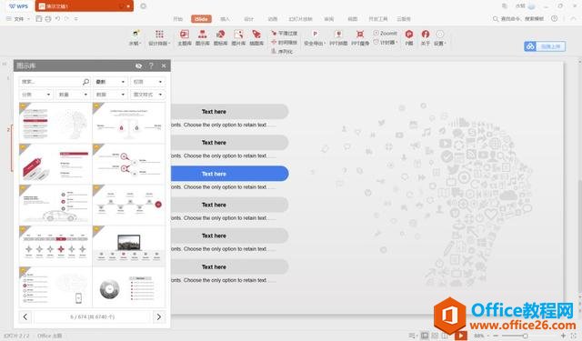Toggle 平滑过渡 option in ribbon
Screen dimensions: 582x341
click(x=285, y=33)
